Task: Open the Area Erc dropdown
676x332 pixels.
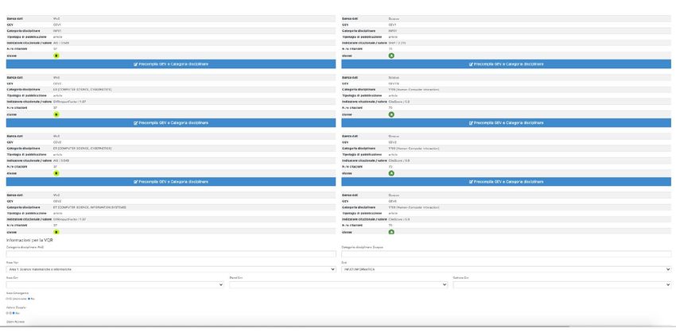Action: 115,284
